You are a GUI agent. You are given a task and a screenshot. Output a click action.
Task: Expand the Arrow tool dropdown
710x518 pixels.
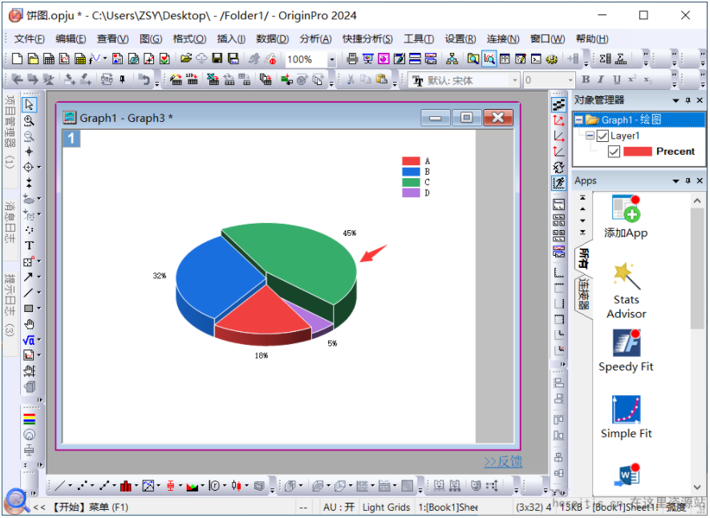[39, 277]
